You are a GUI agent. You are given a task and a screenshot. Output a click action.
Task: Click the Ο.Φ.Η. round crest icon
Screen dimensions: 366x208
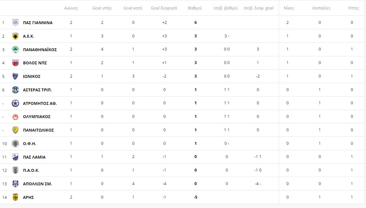pos(15,143)
